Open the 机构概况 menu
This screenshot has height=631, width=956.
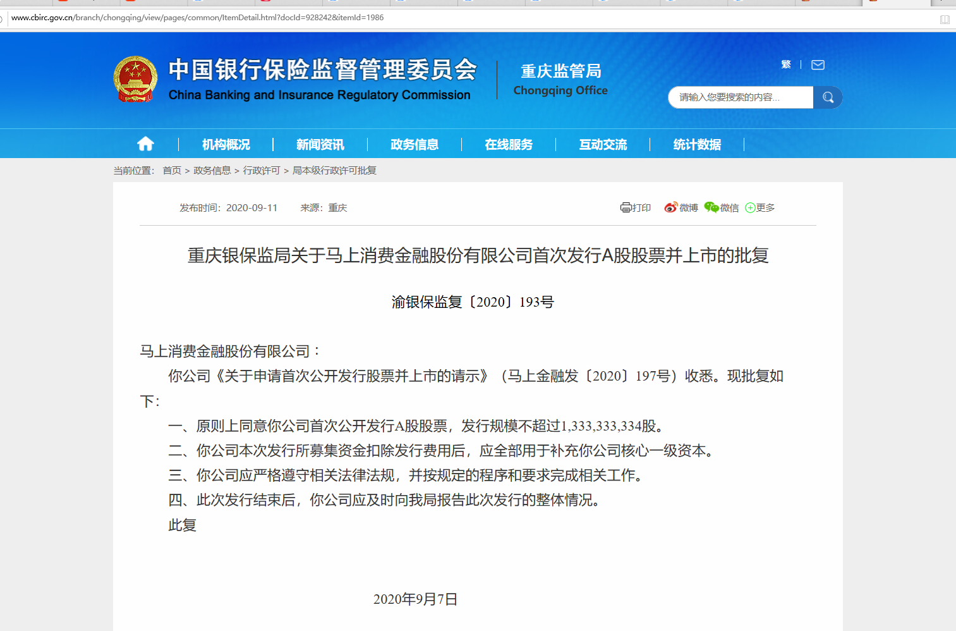click(x=226, y=145)
